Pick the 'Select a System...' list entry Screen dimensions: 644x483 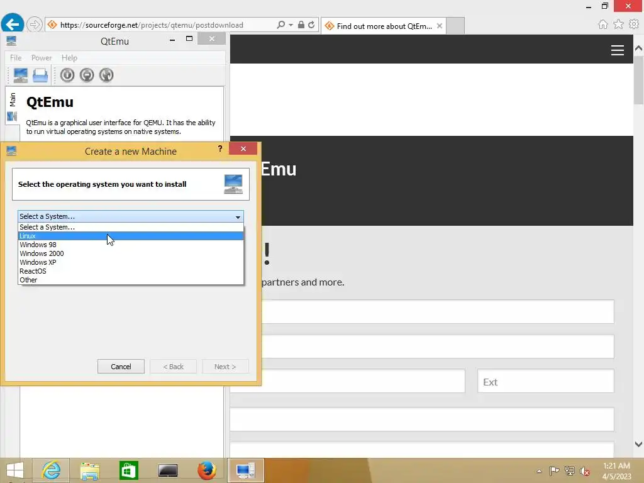click(131, 227)
